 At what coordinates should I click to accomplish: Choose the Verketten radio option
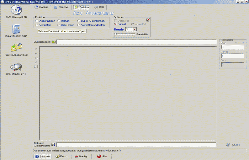(x=37, y=25)
